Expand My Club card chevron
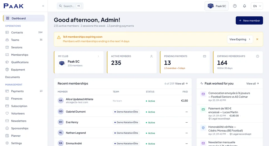 (x=98, y=56)
